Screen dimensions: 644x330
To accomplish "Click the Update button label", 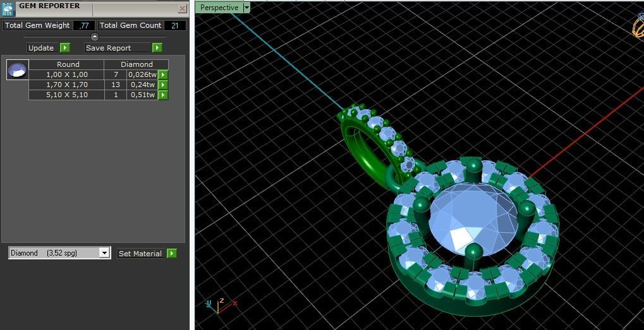I will click(x=43, y=48).
